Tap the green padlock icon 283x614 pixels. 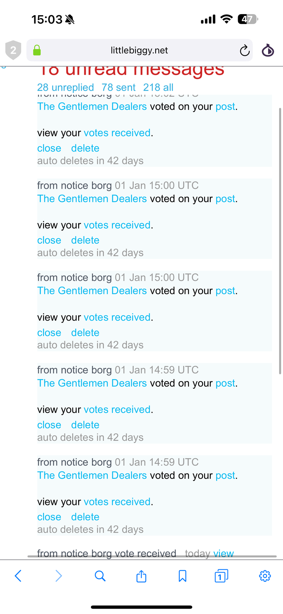[x=37, y=50]
